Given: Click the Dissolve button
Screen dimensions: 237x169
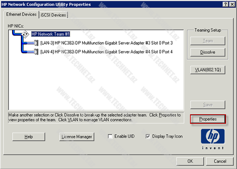Looking at the screenshot, I should (x=208, y=52).
